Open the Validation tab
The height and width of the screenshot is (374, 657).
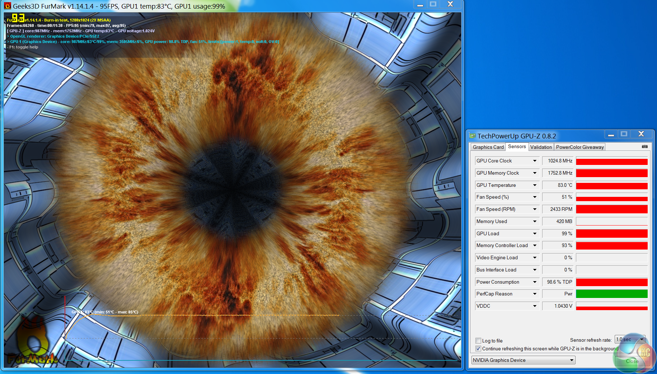541,147
